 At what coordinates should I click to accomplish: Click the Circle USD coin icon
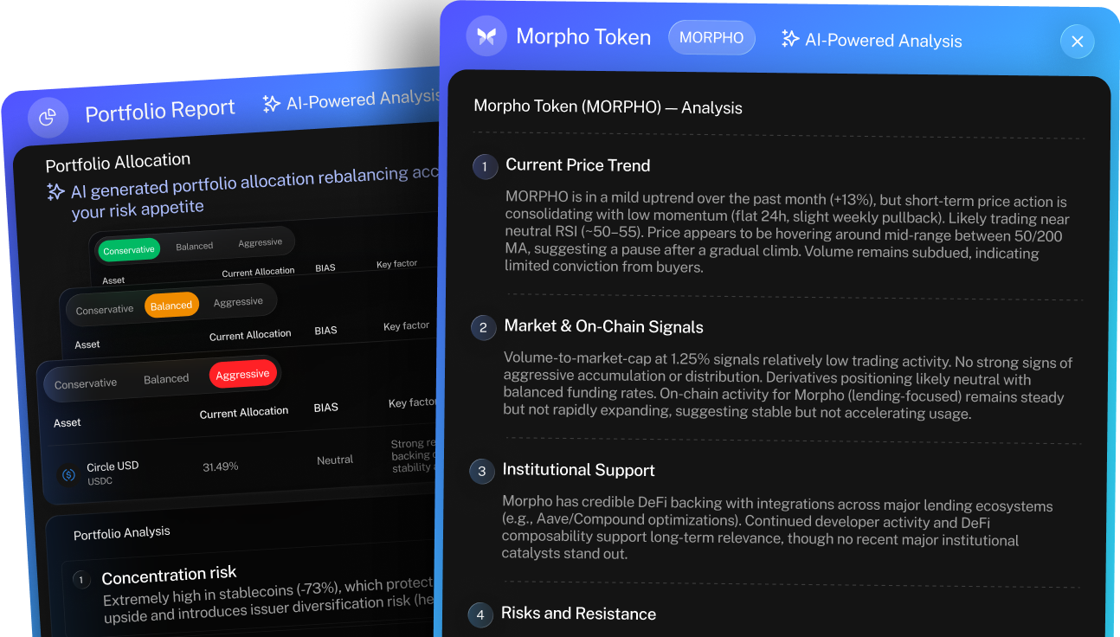(x=68, y=474)
